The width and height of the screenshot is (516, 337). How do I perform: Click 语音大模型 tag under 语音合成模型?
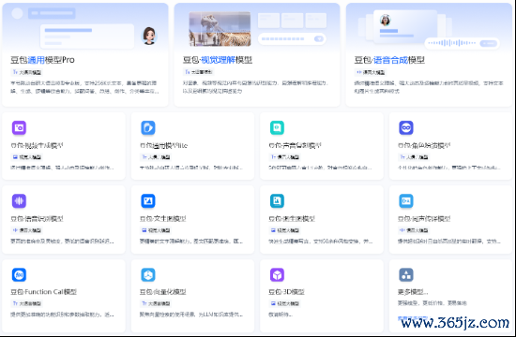pos(371,72)
